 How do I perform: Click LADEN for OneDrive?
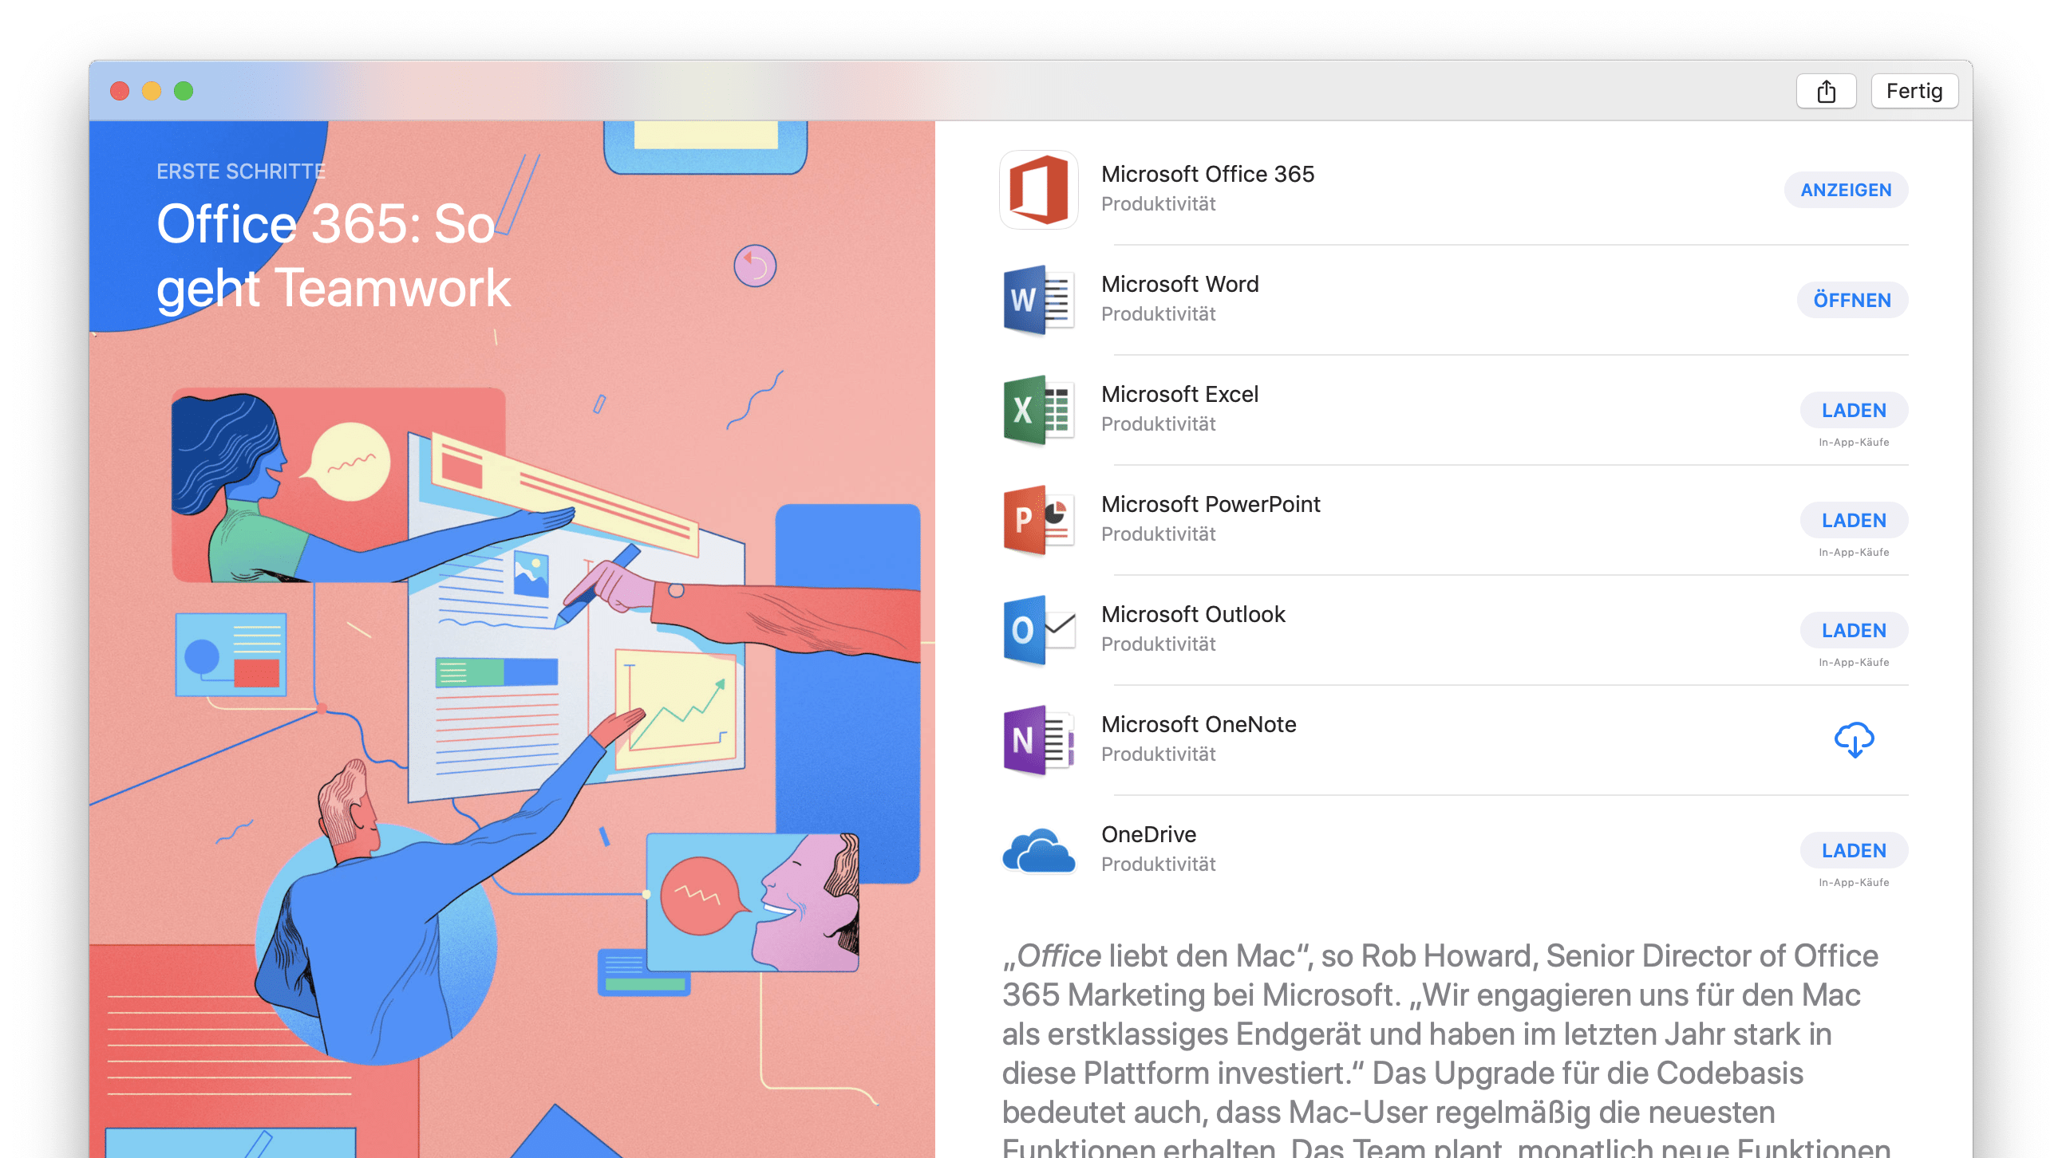[x=1853, y=851]
